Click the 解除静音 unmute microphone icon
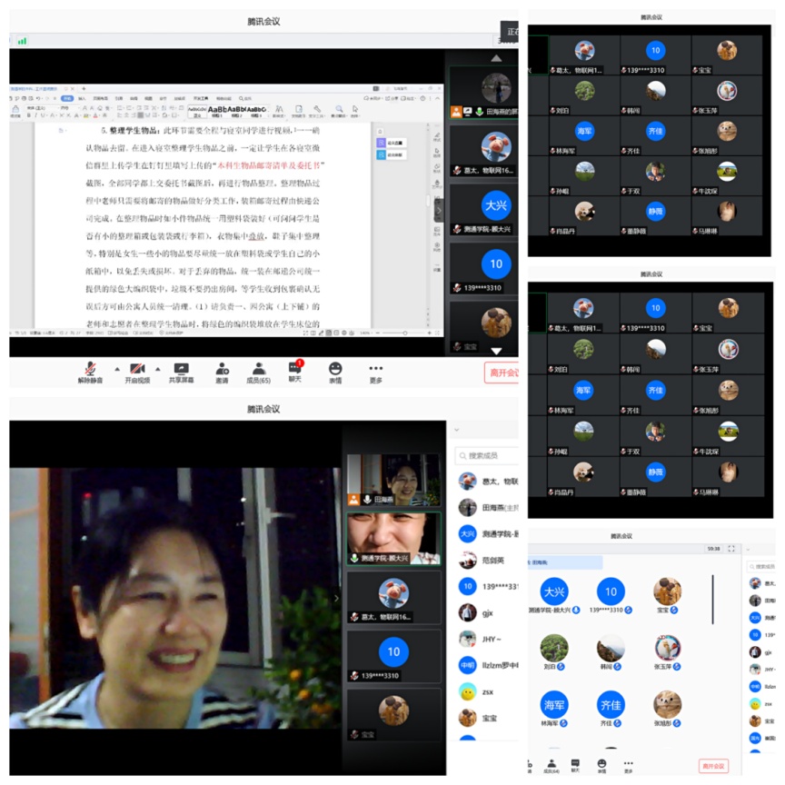The width and height of the screenshot is (785, 785). pyautogui.click(x=90, y=369)
